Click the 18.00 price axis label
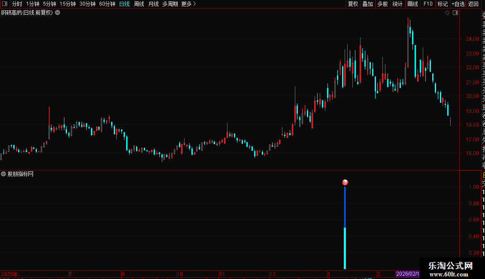This screenshot has width=485, height=279. pos(472,124)
